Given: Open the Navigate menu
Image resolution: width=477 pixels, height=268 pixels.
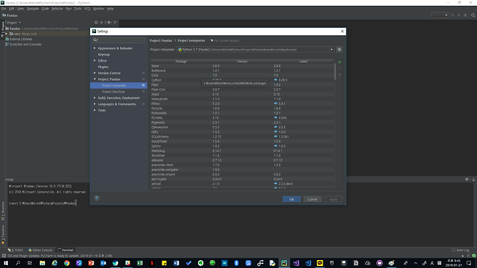Looking at the screenshot, I should tap(33, 9).
